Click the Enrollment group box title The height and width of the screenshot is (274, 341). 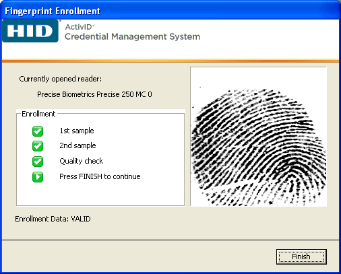[38, 114]
